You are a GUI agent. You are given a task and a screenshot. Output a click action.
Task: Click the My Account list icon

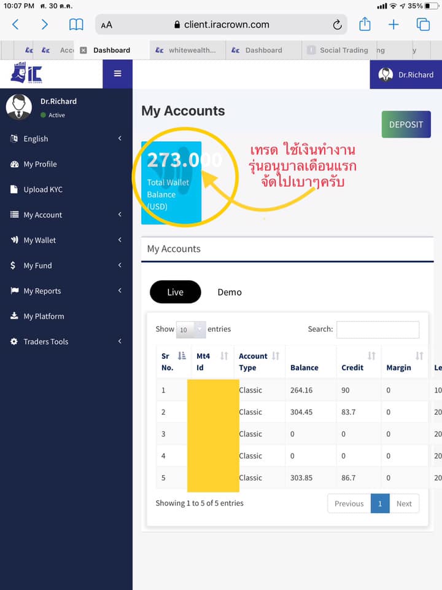click(x=14, y=214)
